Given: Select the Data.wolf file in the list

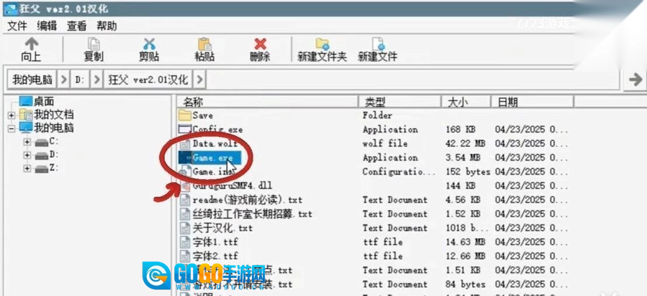Looking at the screenshot, I should [x=214, y=144].
